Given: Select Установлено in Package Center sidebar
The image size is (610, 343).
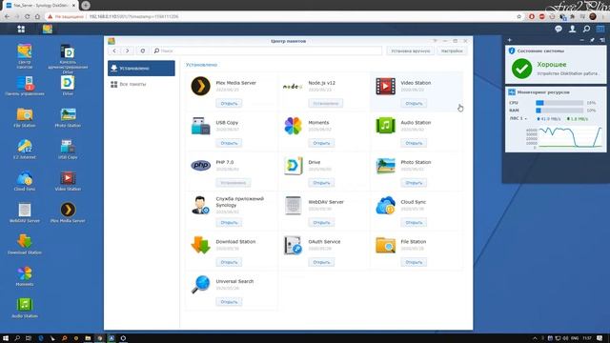Looking at the screenshot, I should point(141,68).
